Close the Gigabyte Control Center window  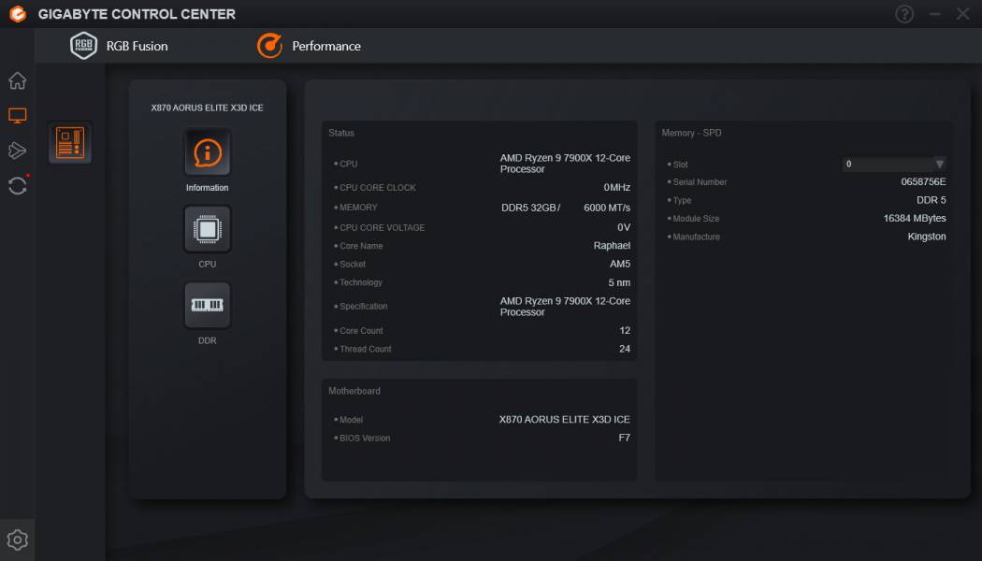[962, 14]
